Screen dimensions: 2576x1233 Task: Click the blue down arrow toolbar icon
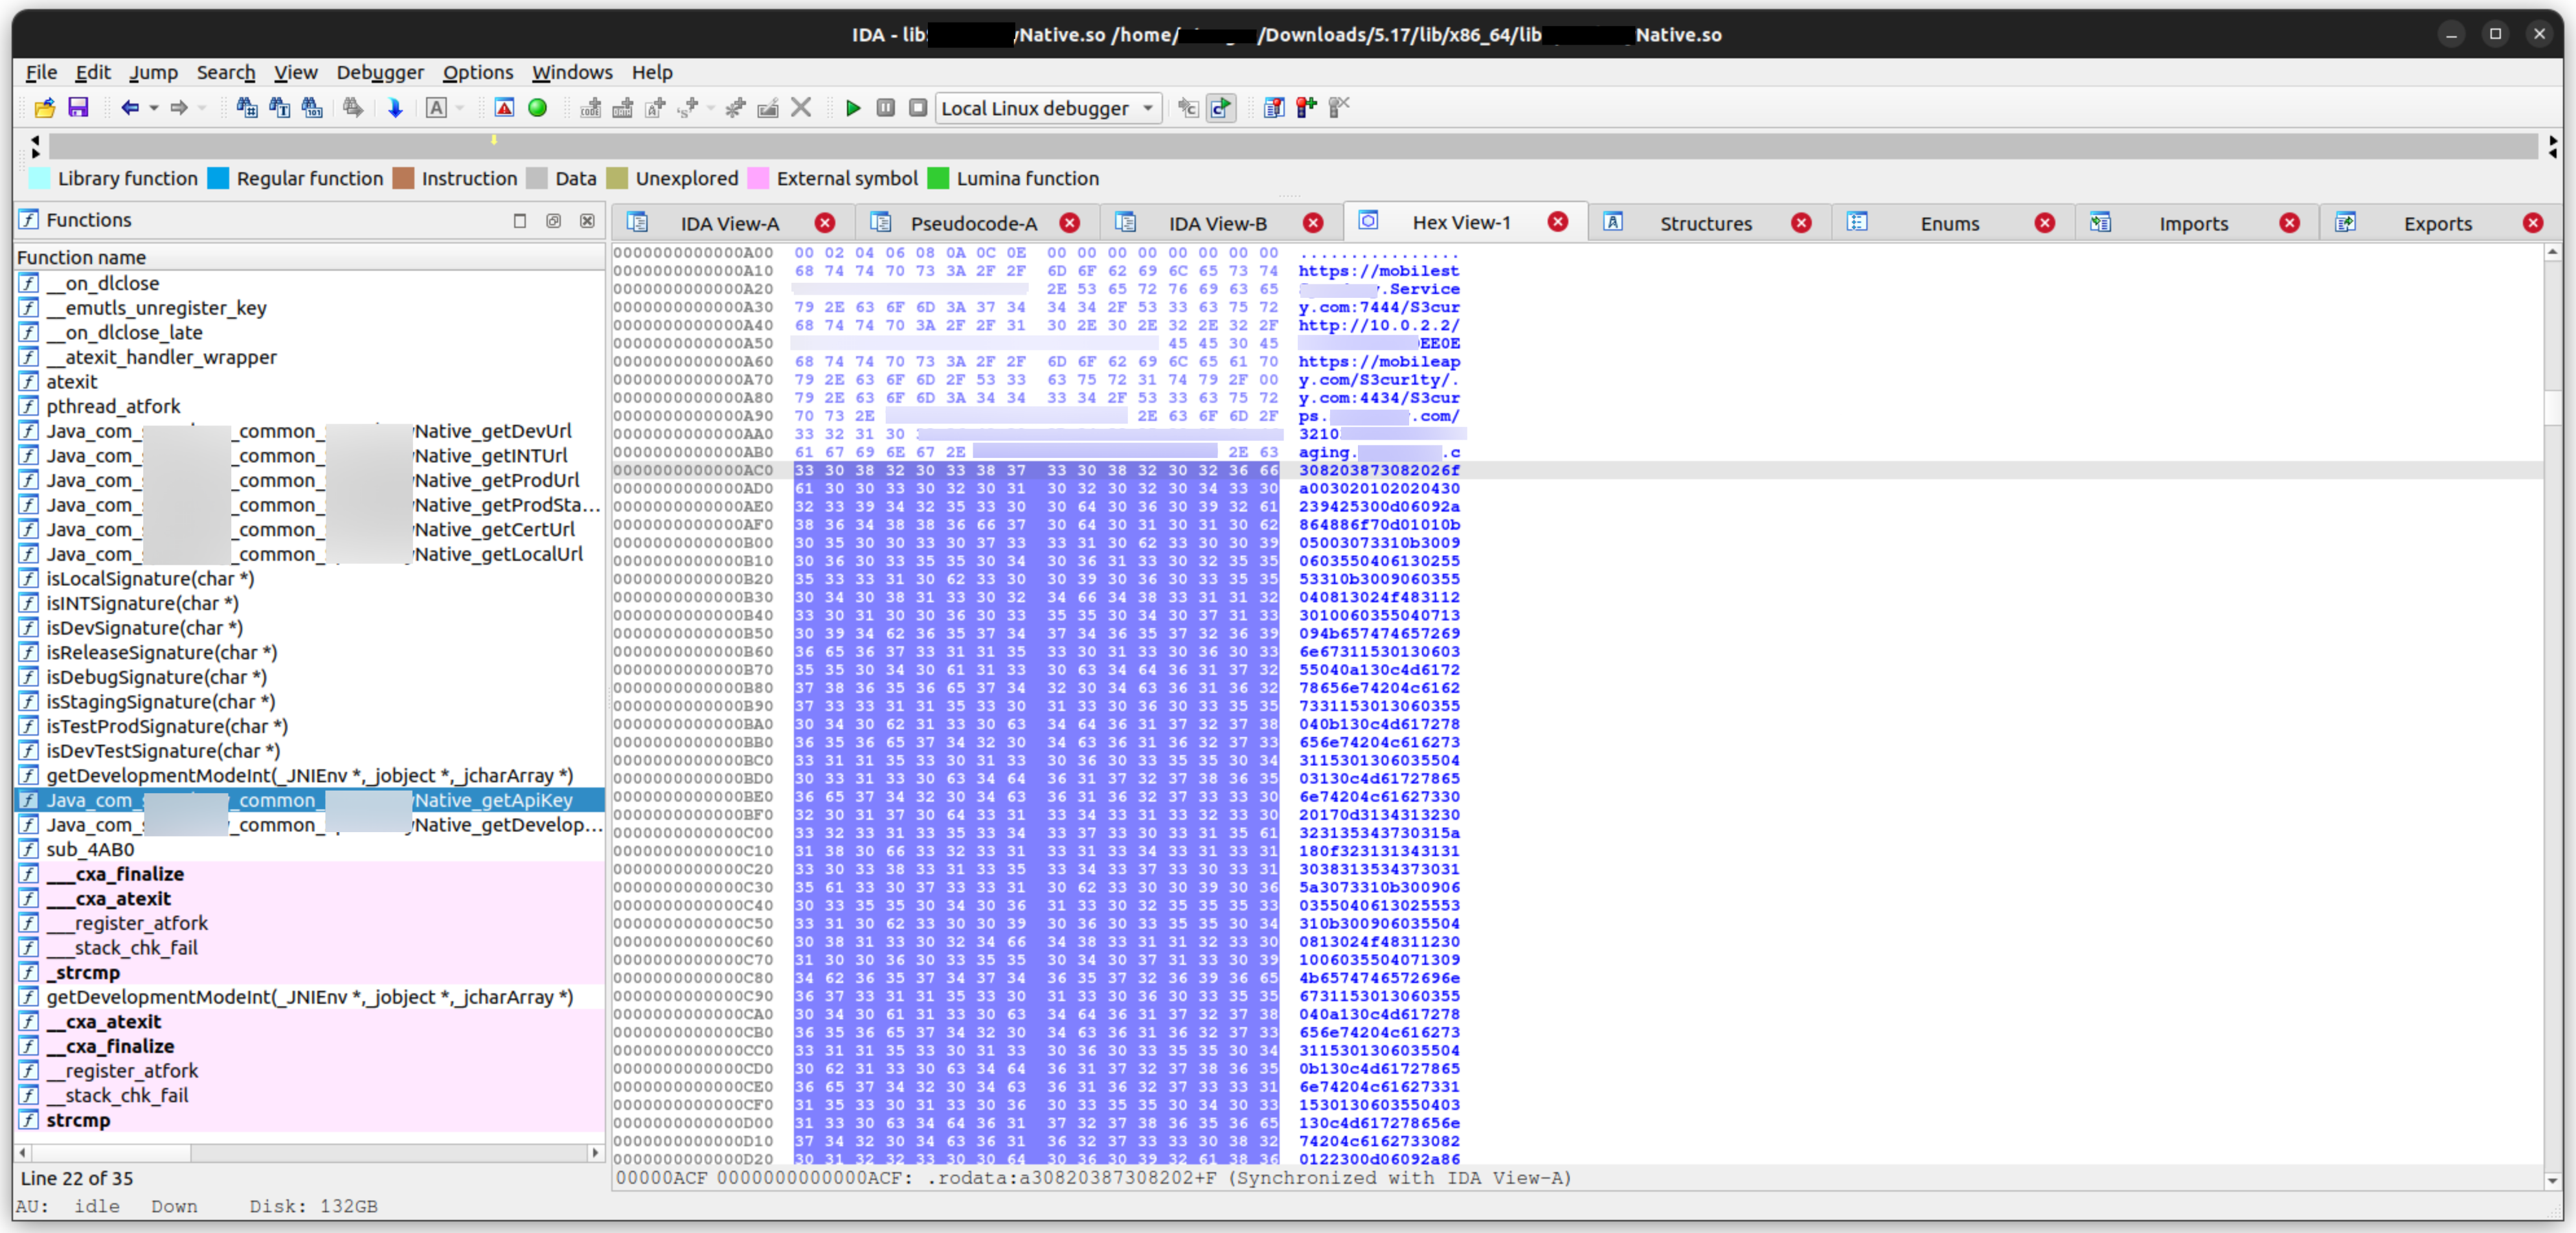[395, 108]
